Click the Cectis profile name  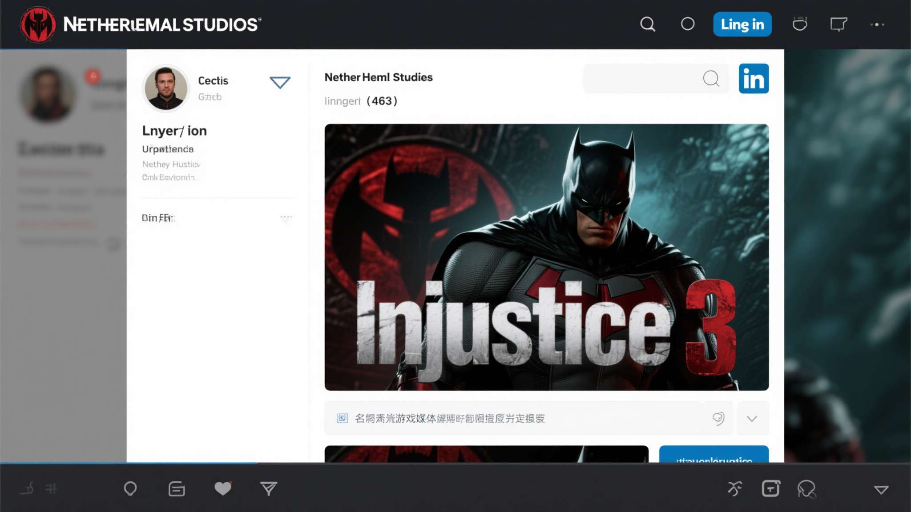(213, 81)
